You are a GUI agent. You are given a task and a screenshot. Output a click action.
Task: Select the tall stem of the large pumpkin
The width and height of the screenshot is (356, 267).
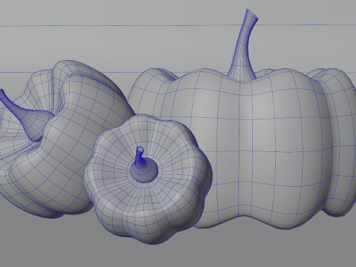(x=243, y=46)
